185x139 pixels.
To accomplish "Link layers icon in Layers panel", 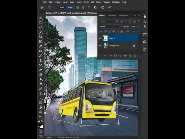I will tap(106, 56).
